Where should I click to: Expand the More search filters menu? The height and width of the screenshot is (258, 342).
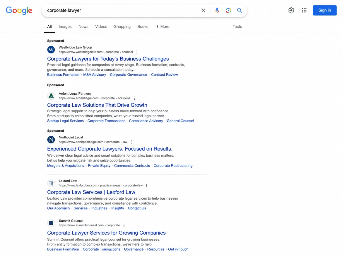[163, 27]
